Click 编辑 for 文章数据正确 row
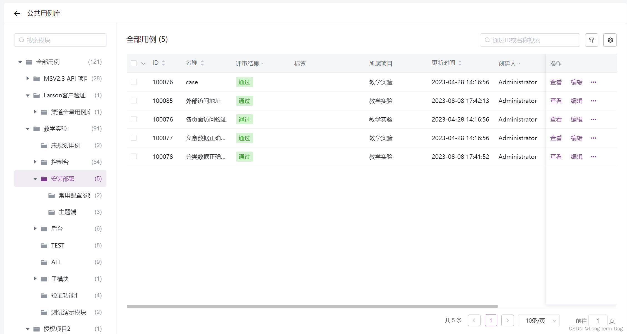 tap(576, 138)
